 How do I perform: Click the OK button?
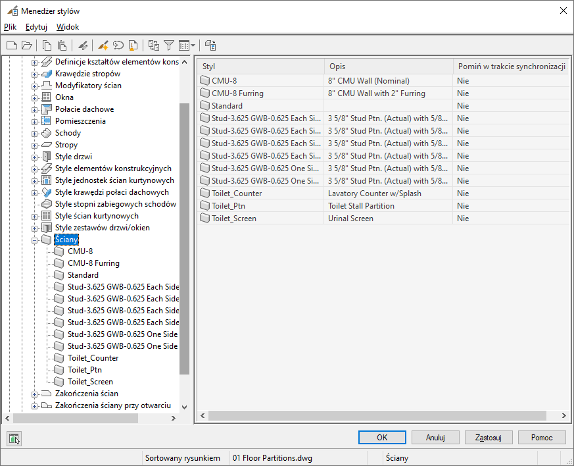pos(382,438)
